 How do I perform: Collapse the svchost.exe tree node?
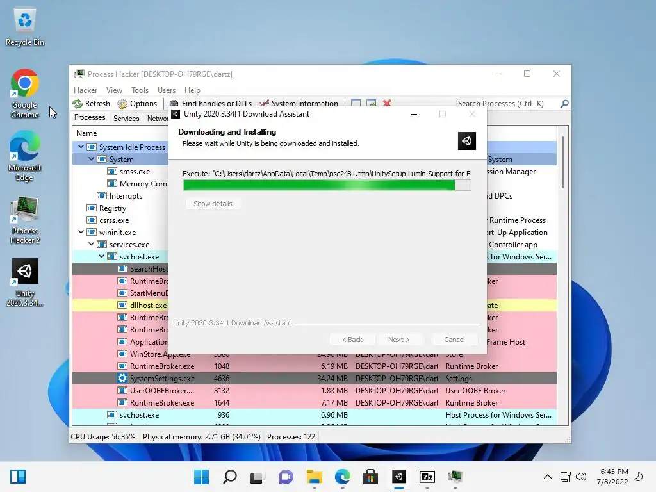(101, 256)
